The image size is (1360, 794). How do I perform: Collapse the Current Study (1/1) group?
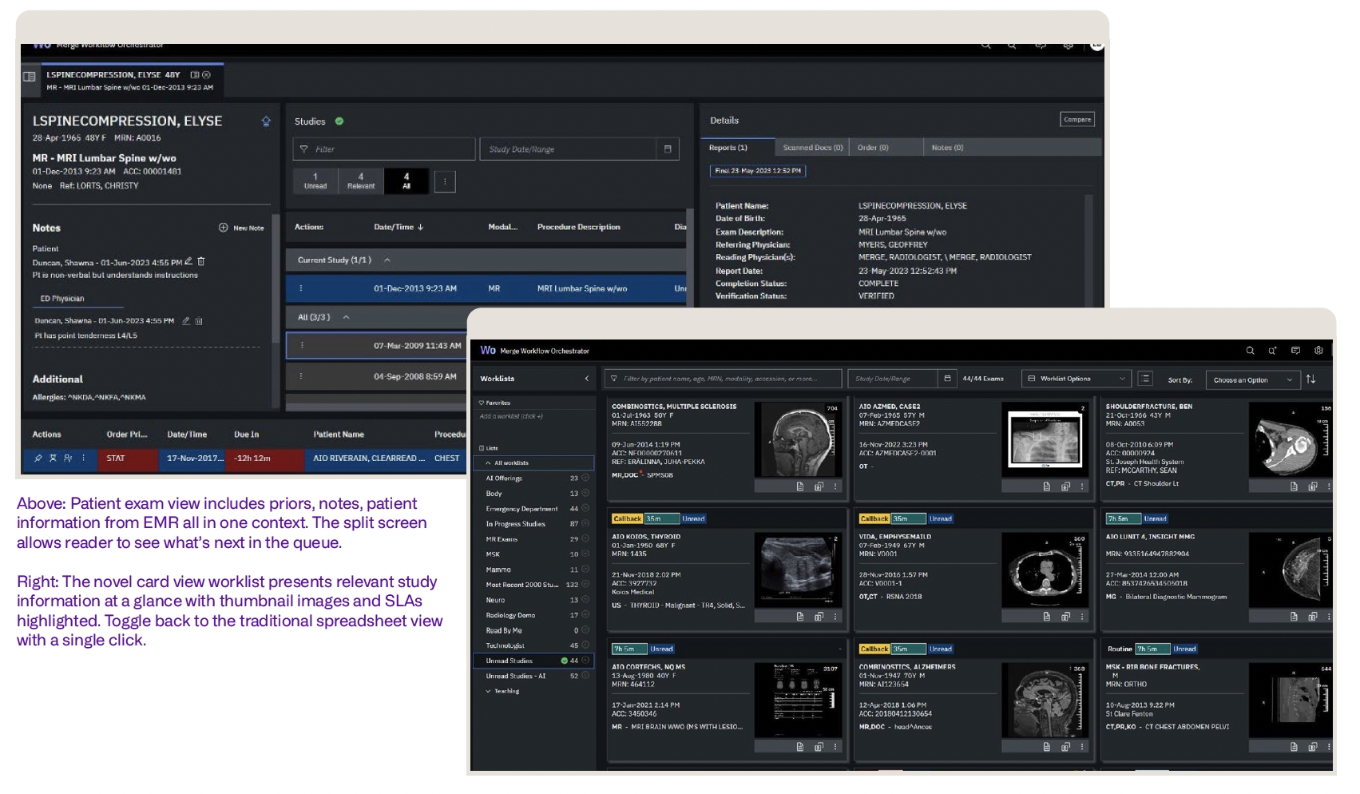pyautogui.click(x=387, y=260)
